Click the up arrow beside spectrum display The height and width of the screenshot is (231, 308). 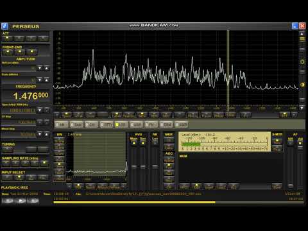302,34
